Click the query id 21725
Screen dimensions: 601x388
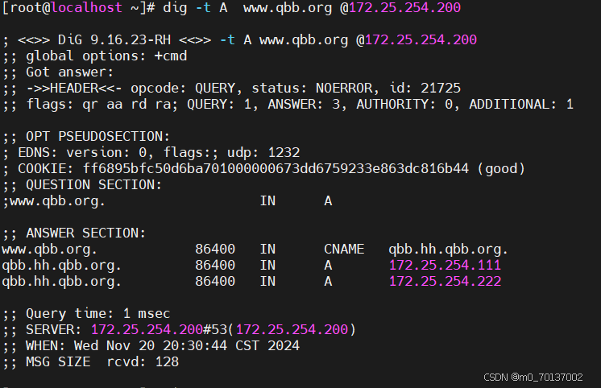click(x=441, y=88)
